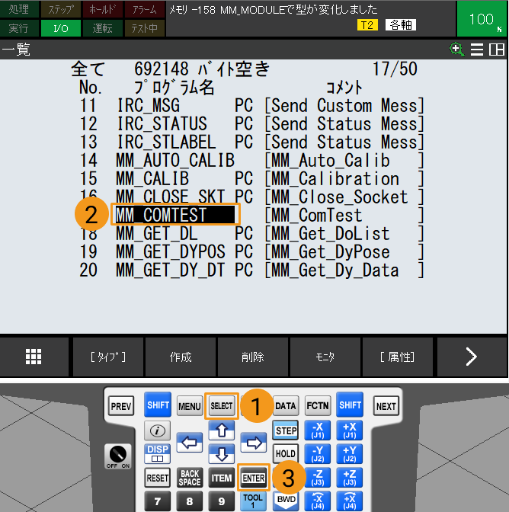The height and width of the screenshot is (512, 509).
Task: Select program IRC_STATUS in the list
Action: tap(162, 123)
